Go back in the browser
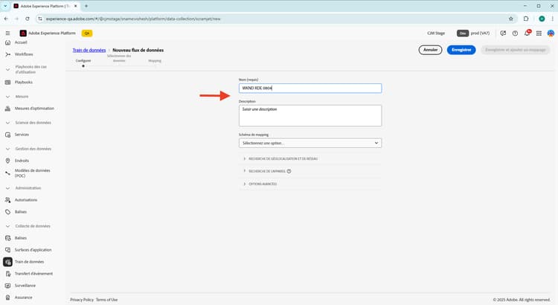 click(x=6, y=19)
